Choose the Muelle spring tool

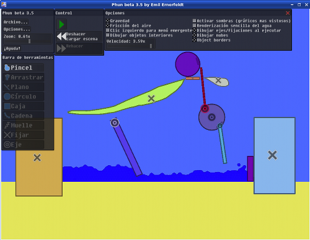point(24,126)
